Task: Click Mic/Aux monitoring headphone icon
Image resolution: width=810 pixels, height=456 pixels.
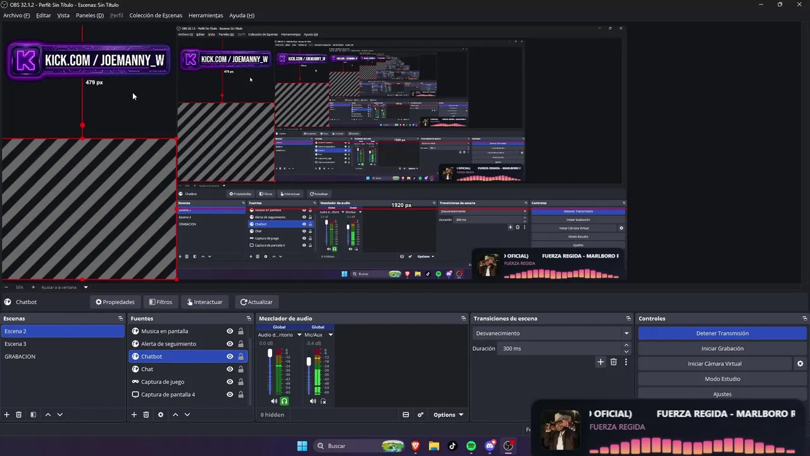Action: point(323,401)
